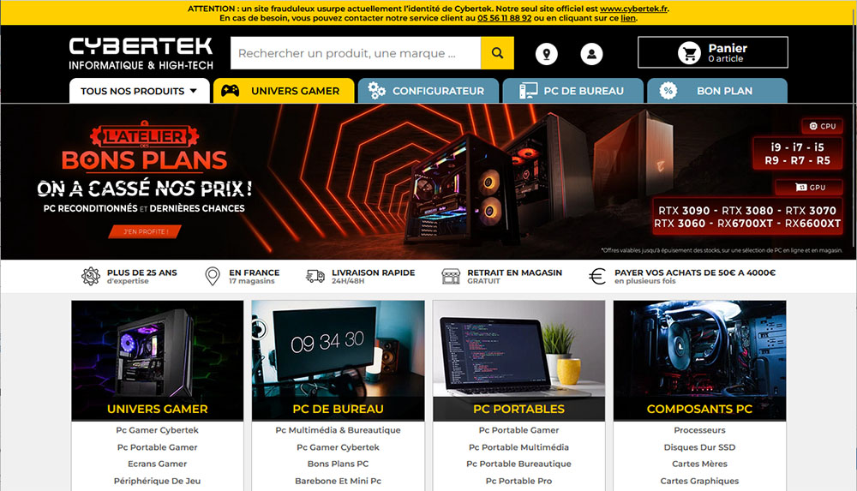This screenshot has width=857, height=491.
Task: Go to Pc Portable Bureautique link
Action: [x=518, y=464]
